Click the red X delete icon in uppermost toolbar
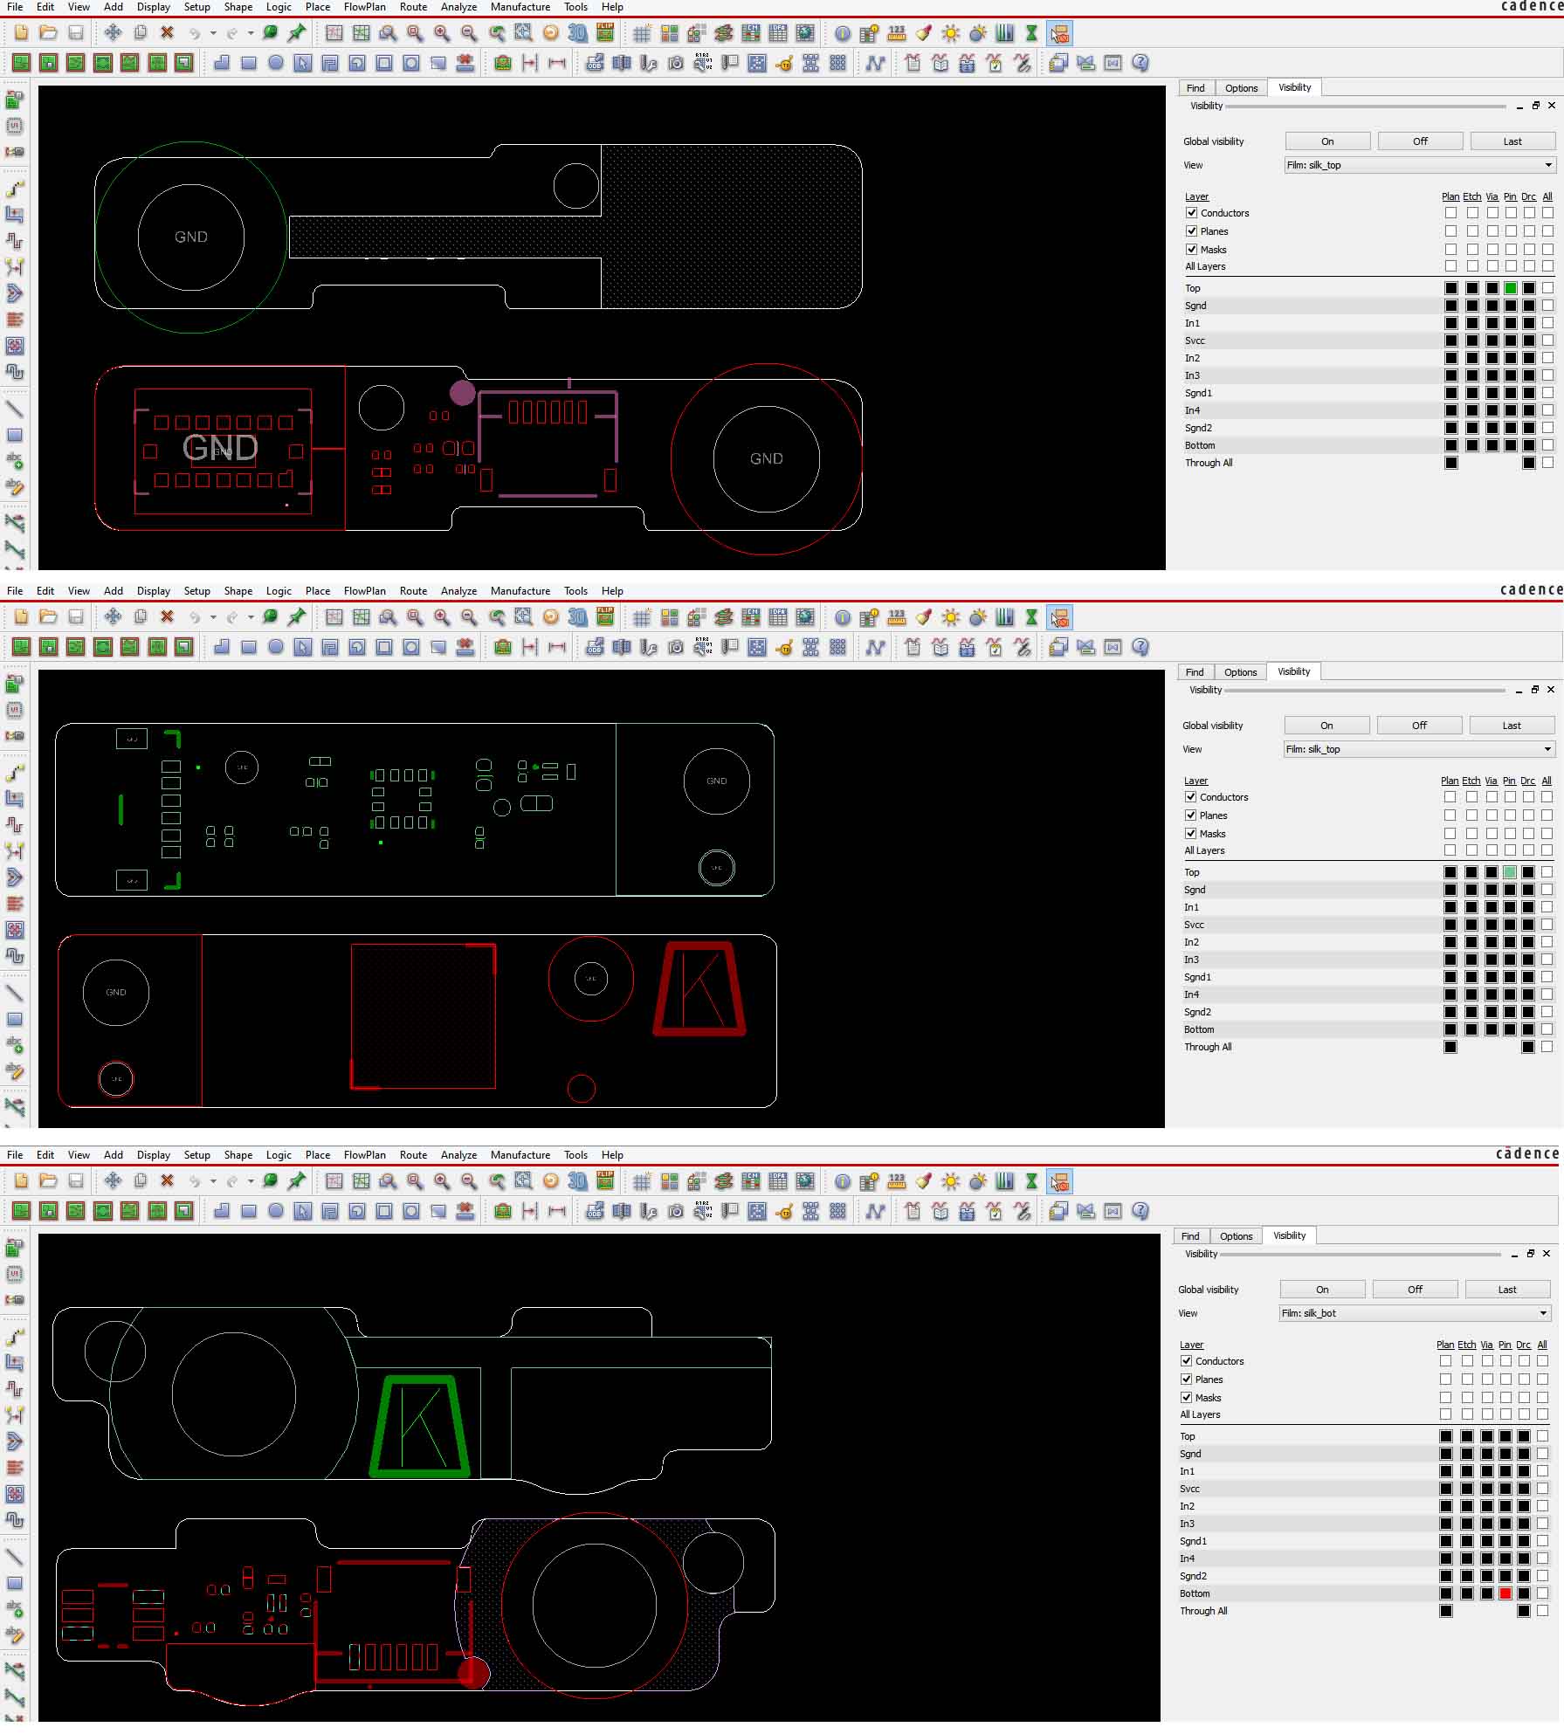Viewport: 1564px width, 1734px height. (x=167, y=32)
